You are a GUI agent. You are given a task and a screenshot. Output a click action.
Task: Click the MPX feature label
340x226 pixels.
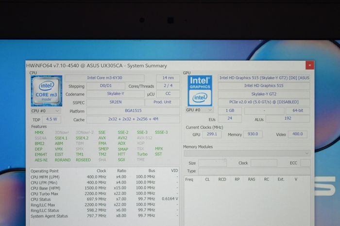159,149
